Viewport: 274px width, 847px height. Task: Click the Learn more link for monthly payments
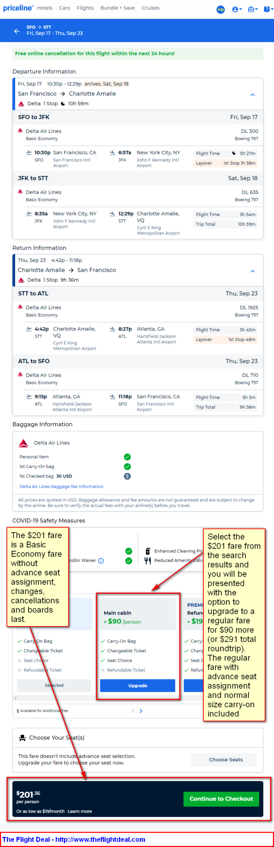80,811
